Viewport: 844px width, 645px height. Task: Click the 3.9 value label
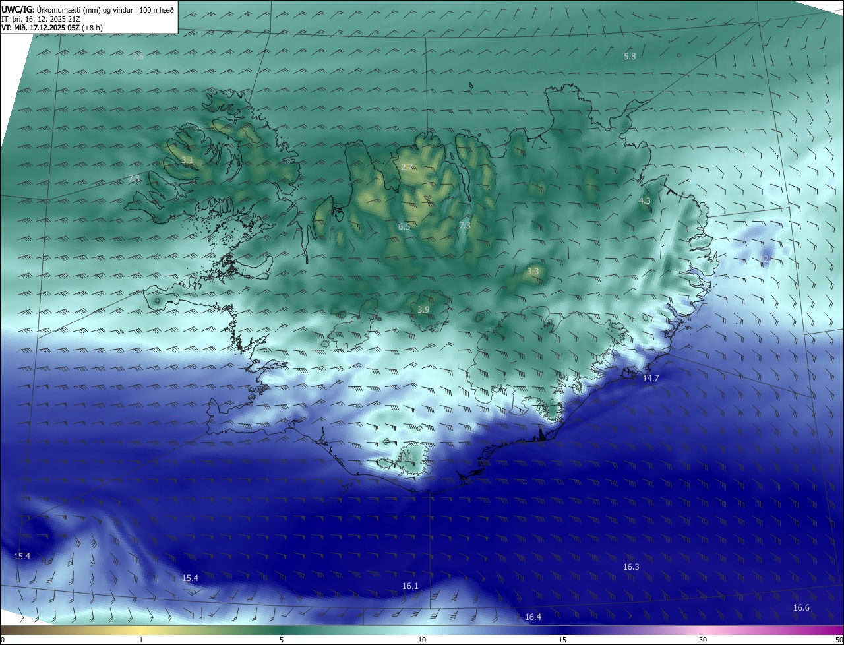pos(423,310)
